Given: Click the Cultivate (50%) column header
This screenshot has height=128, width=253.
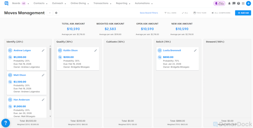Looking at the screenshot, I should [115, 42].
